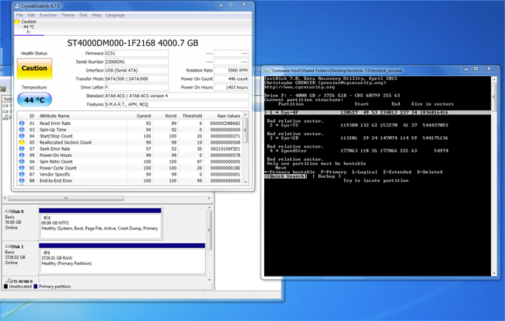Click the Disk Management horizontal scrollbar thumb
505x321 pixels.
pyautogui.click(x=66, y=198)
